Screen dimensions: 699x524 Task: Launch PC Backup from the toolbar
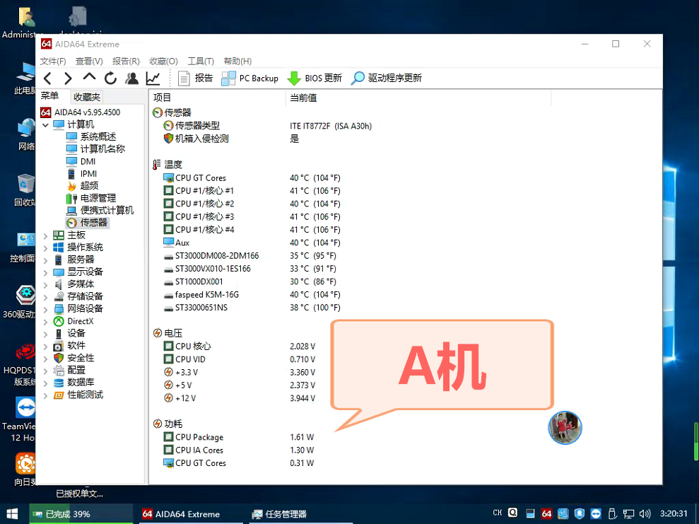250,78
